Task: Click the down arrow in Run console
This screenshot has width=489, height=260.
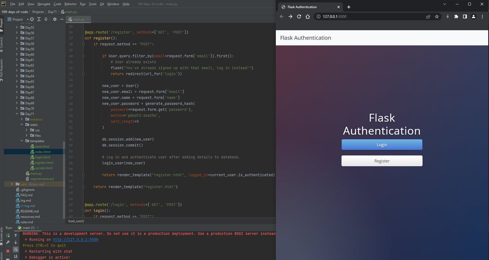Action: coord(15,242)
